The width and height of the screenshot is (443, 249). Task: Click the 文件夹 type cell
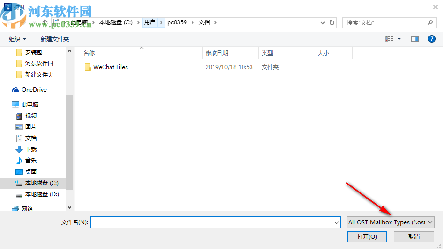[x=270, y=67]
